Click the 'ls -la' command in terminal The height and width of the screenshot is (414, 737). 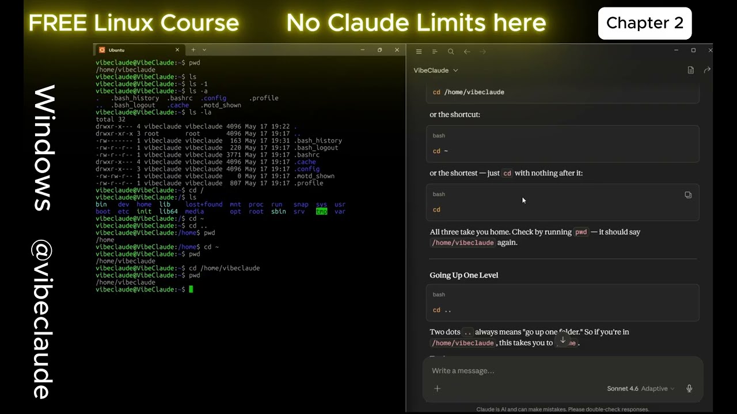pyautogui.click(x=200, y=113)
